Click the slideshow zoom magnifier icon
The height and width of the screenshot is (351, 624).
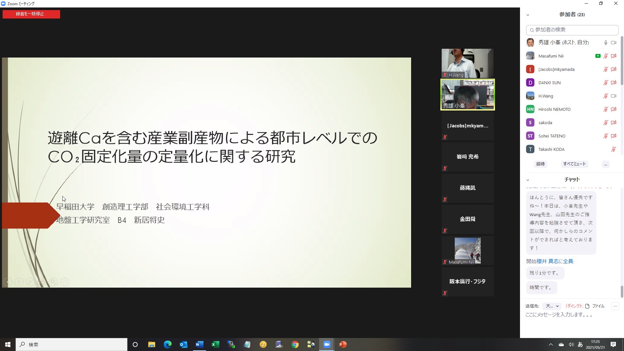53,282
